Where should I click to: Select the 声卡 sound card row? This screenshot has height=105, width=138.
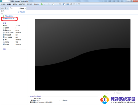coord(12,40)
